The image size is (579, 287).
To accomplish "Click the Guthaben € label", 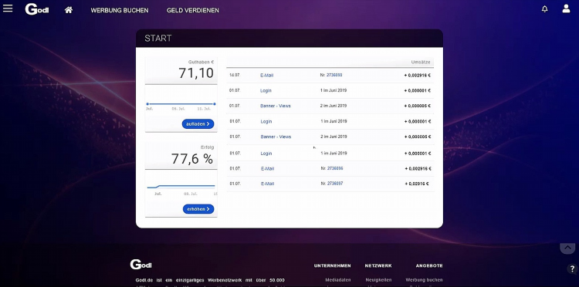I will 201,62.
